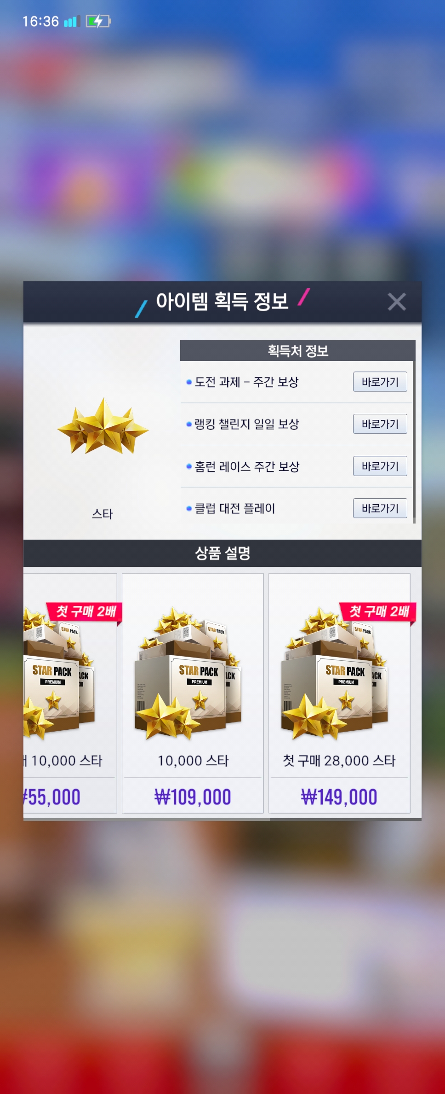The width and height of the screenshot is (445, 1094).
Task: Open 랭킹 챌린지 일일 보상 바로가기
Action: [380, 424]
